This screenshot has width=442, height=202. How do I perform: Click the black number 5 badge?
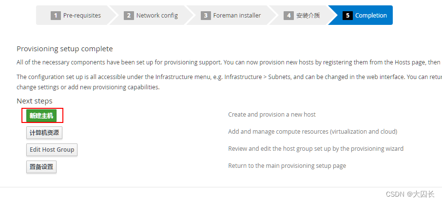pyautogui.click(x=347, y=16)
